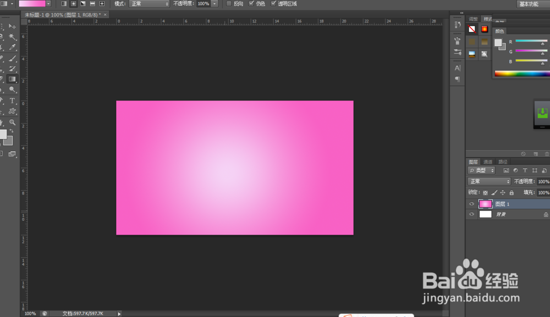This screenshot has width=550, height=317.
Task: Open Brush Presets panel icon
Action: 458,41
